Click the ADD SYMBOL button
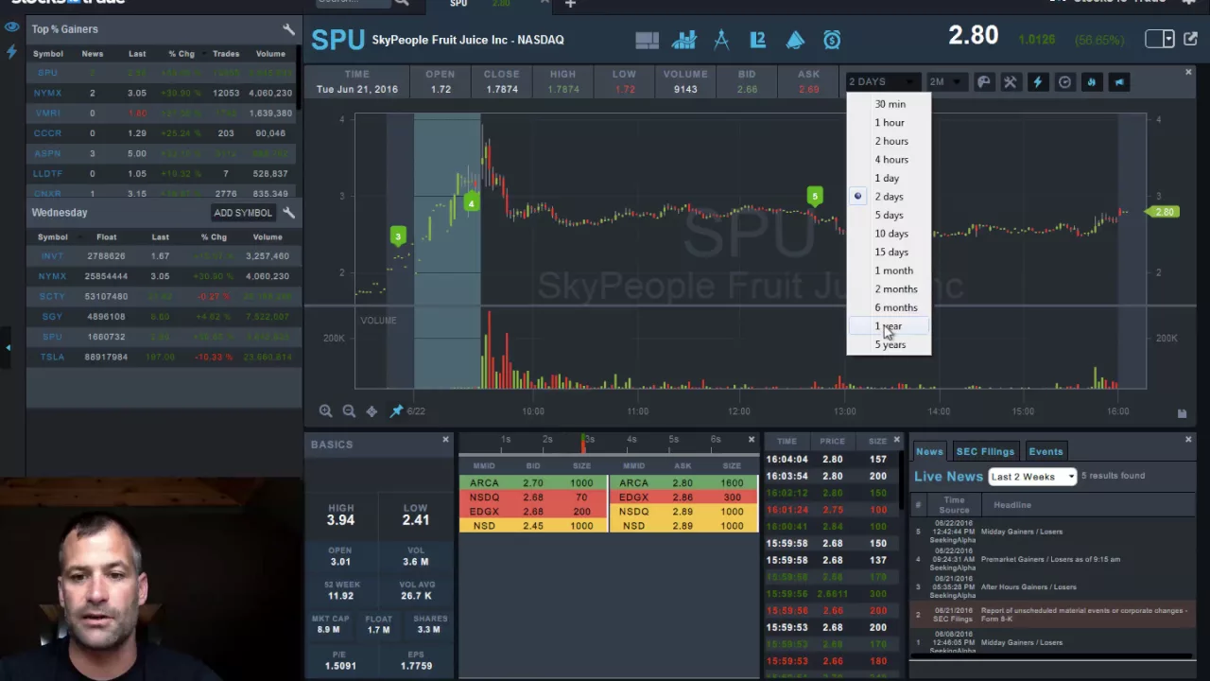1210x681 pixels. click(242, 213)
